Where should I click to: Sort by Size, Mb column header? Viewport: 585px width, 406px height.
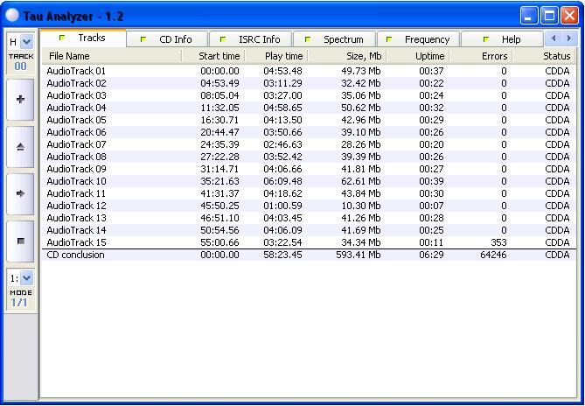tap(347, 56)
